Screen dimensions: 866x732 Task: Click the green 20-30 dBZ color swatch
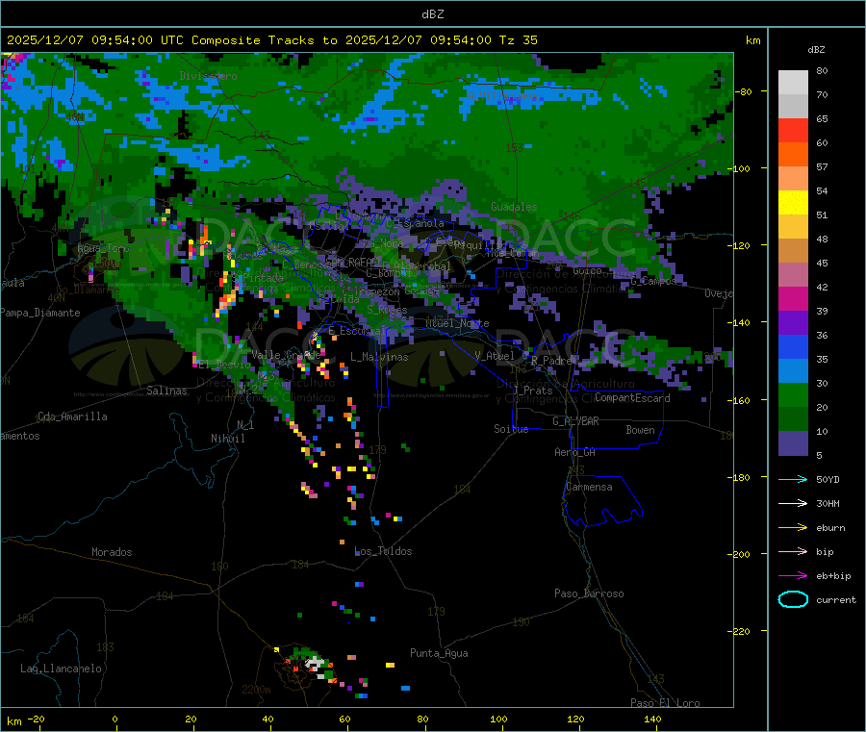pos(793,394)
